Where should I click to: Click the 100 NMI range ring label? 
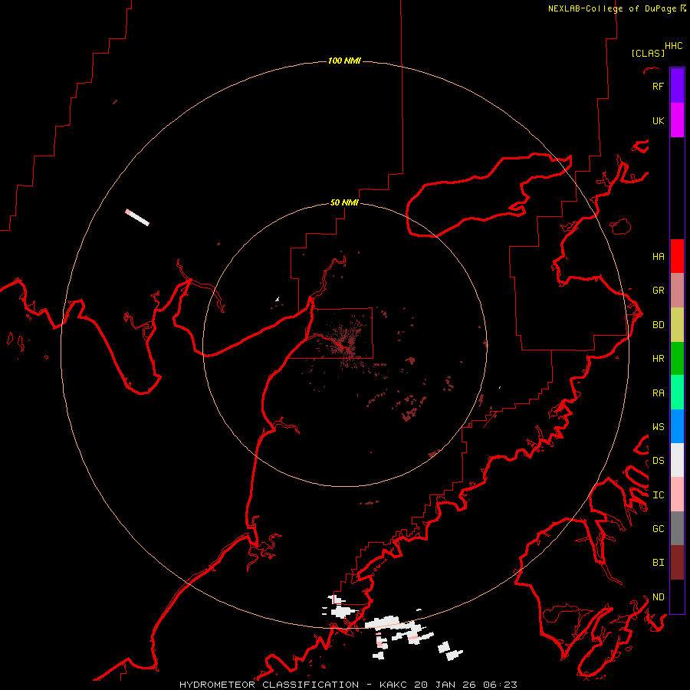(344, 61)
